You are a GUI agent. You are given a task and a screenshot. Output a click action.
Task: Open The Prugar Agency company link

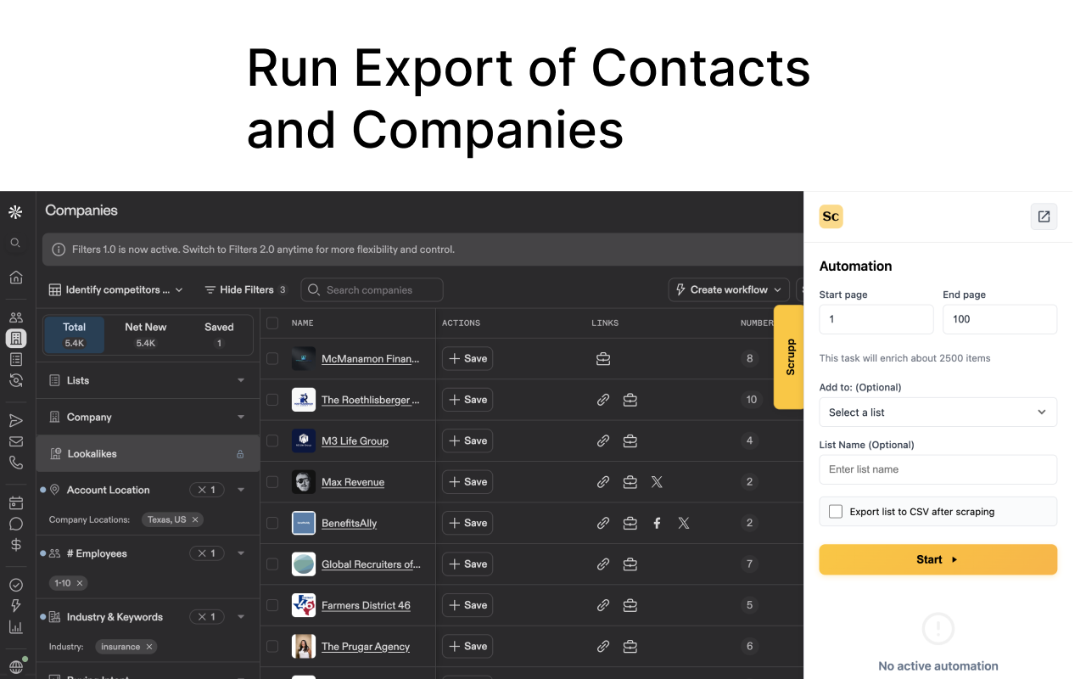[x=366, y=646]
